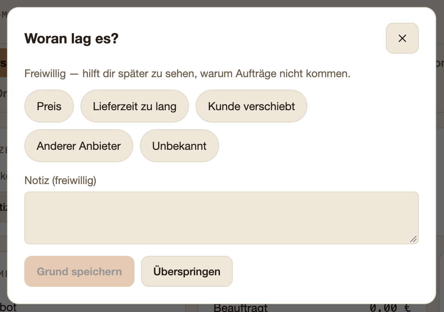Click the brown tab peeking at left edge
Viewport: 444px width, 312px height.
(x=3, y=63)
